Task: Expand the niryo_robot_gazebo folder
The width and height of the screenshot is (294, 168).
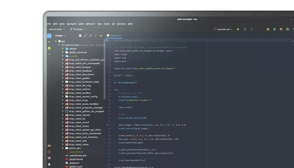Action: click(63, 78)
